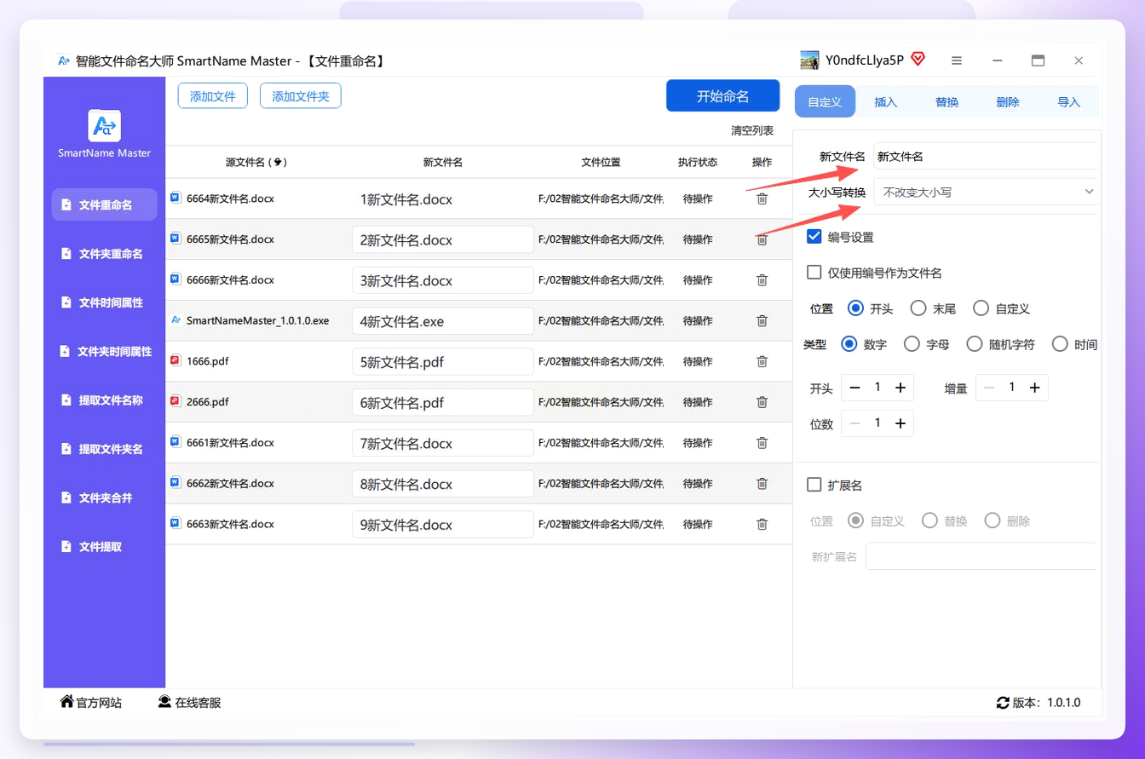Open 在线客服 support link
The image size is (1145, 759).
(189, 703)
